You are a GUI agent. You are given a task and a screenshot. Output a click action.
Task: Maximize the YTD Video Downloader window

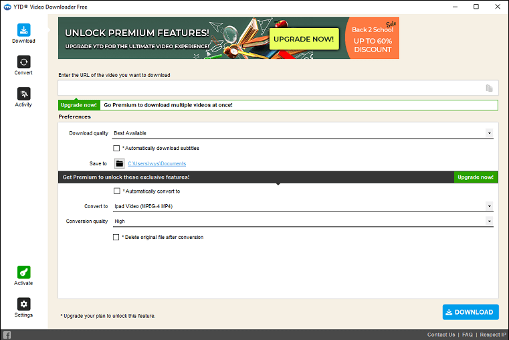(x=476, y=7)
